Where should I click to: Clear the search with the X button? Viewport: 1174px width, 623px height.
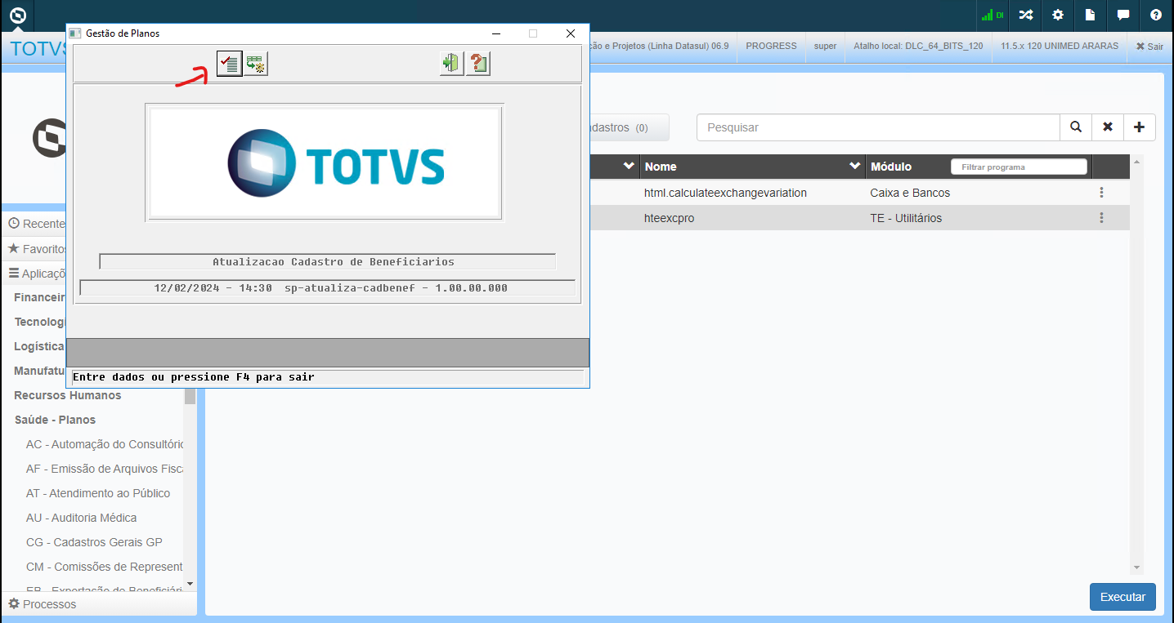pyautogui.click(x=1108, y=127)
